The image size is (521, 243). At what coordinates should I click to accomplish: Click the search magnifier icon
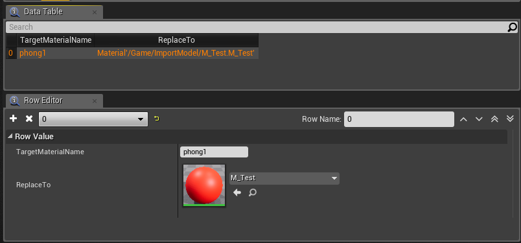pos(513,27)
